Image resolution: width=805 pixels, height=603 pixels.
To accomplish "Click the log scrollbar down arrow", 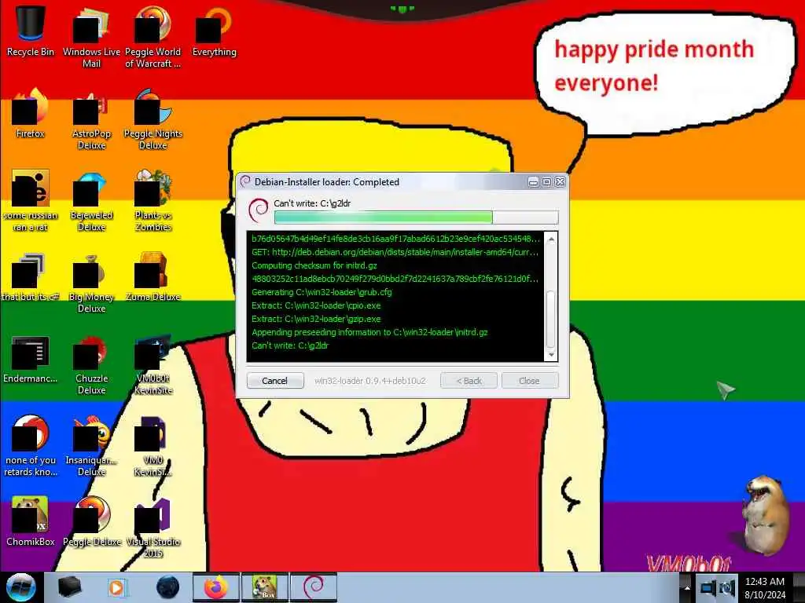I will pos(551,355).
